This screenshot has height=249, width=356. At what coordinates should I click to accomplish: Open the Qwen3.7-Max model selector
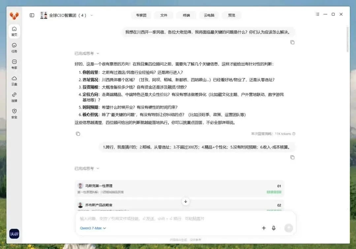pos(93,228)
